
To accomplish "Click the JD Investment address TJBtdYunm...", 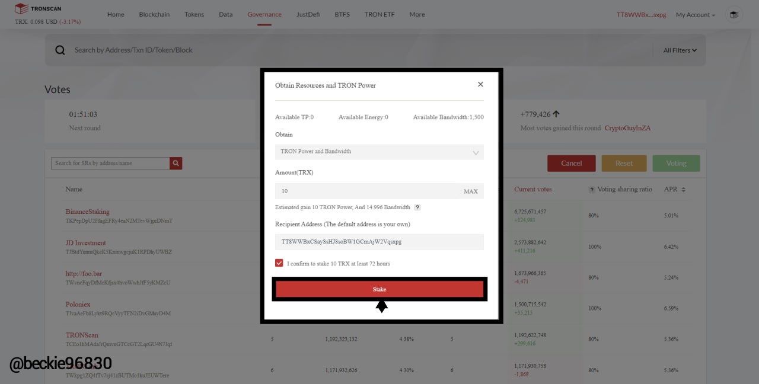I will click(x=119, y=252).
